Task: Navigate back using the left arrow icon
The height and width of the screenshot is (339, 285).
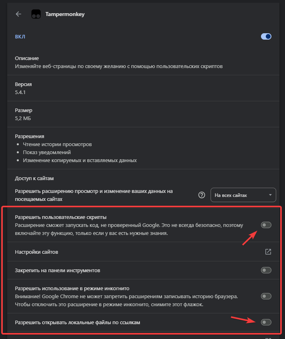Action: pyautogui.click(x=18, y=14)
